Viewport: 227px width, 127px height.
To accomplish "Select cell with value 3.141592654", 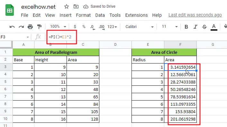I will tap(180, 67).
